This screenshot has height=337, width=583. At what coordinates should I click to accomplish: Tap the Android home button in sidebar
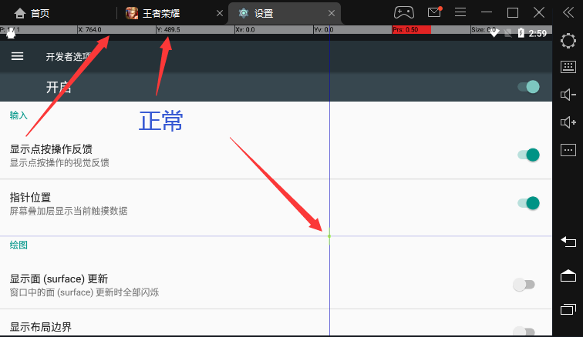click(x=568, y=275)
